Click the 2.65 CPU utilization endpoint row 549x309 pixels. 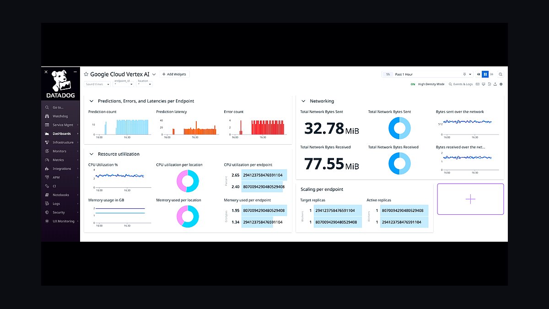[x=259, y=175]
